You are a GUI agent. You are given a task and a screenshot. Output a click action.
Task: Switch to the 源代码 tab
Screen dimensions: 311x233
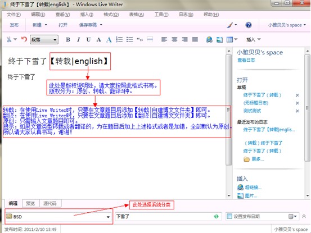50,203
